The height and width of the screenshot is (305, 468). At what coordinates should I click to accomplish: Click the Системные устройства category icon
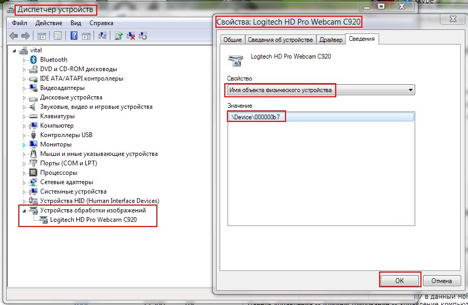[x=33, y=191]
